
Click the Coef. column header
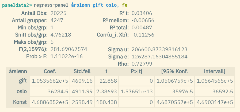50,71
